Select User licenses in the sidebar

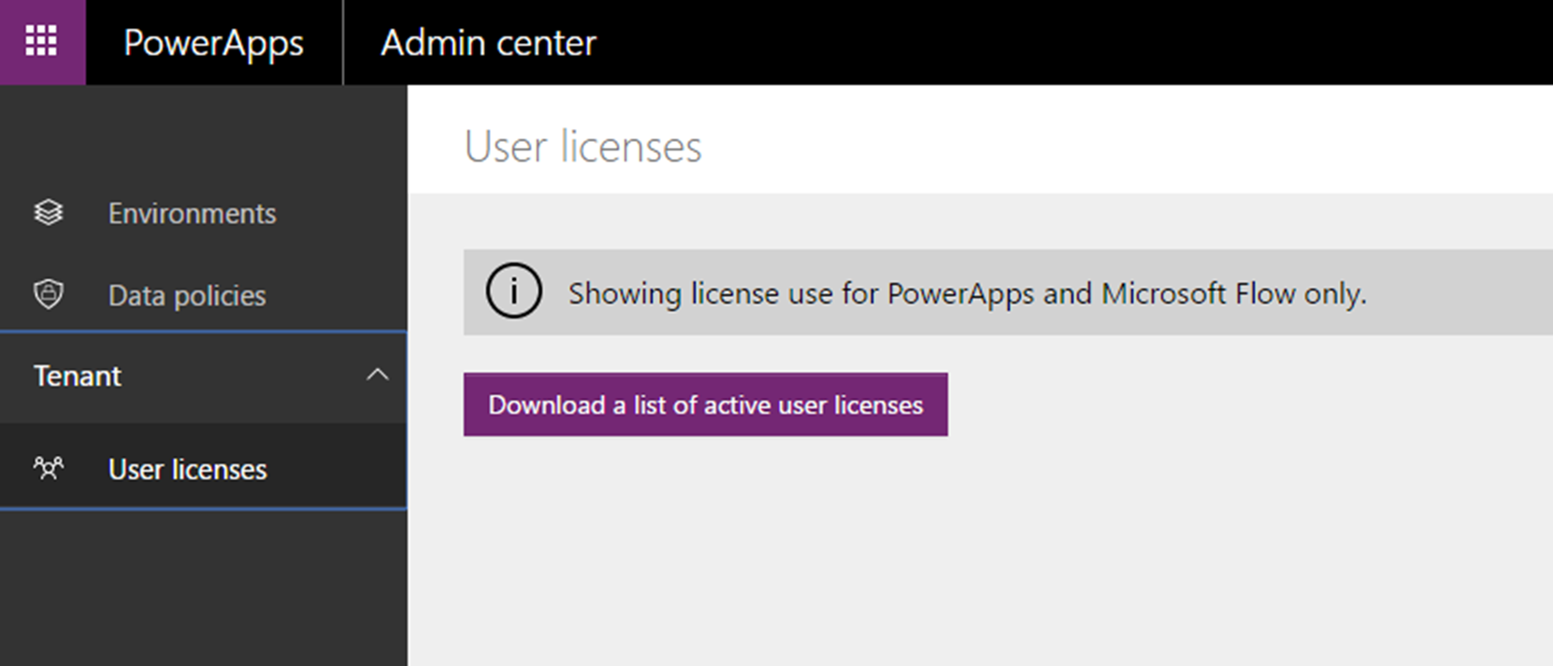tap(187, 469)
